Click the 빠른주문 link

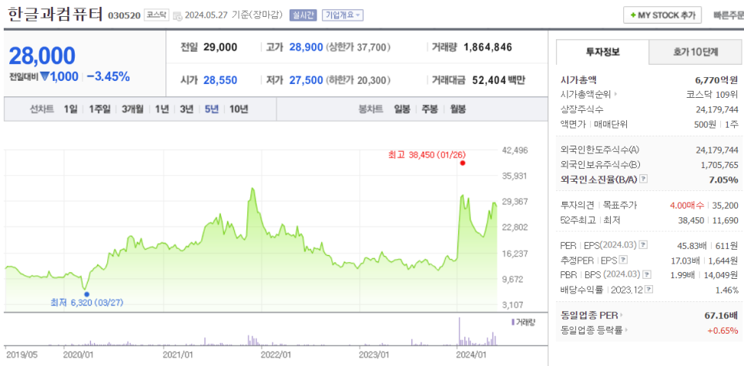click(x=729, y=15)
